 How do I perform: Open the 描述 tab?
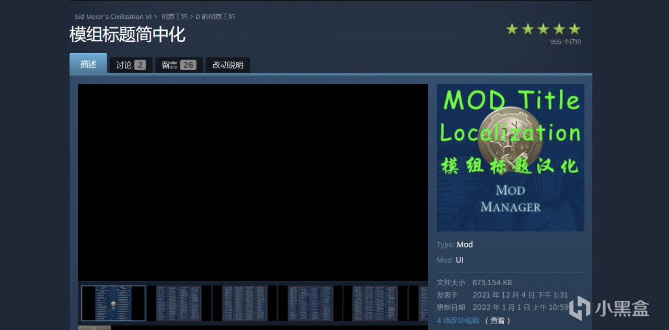[x=88, y=64]
